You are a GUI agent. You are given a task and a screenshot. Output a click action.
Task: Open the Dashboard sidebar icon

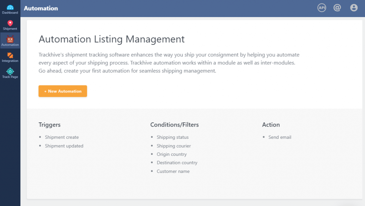[10, 8]
